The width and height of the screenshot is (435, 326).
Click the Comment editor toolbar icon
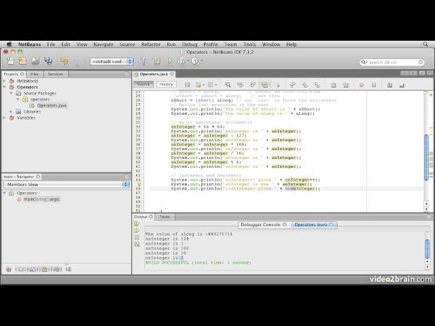pyautogui.click(x=389, y=85)
